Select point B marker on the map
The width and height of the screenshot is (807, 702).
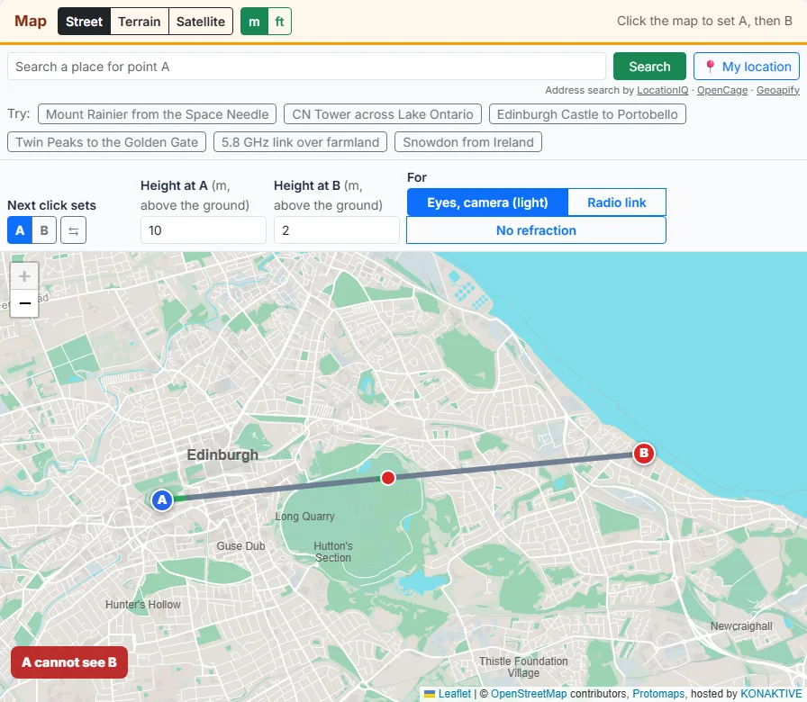(x=643, y=453)
